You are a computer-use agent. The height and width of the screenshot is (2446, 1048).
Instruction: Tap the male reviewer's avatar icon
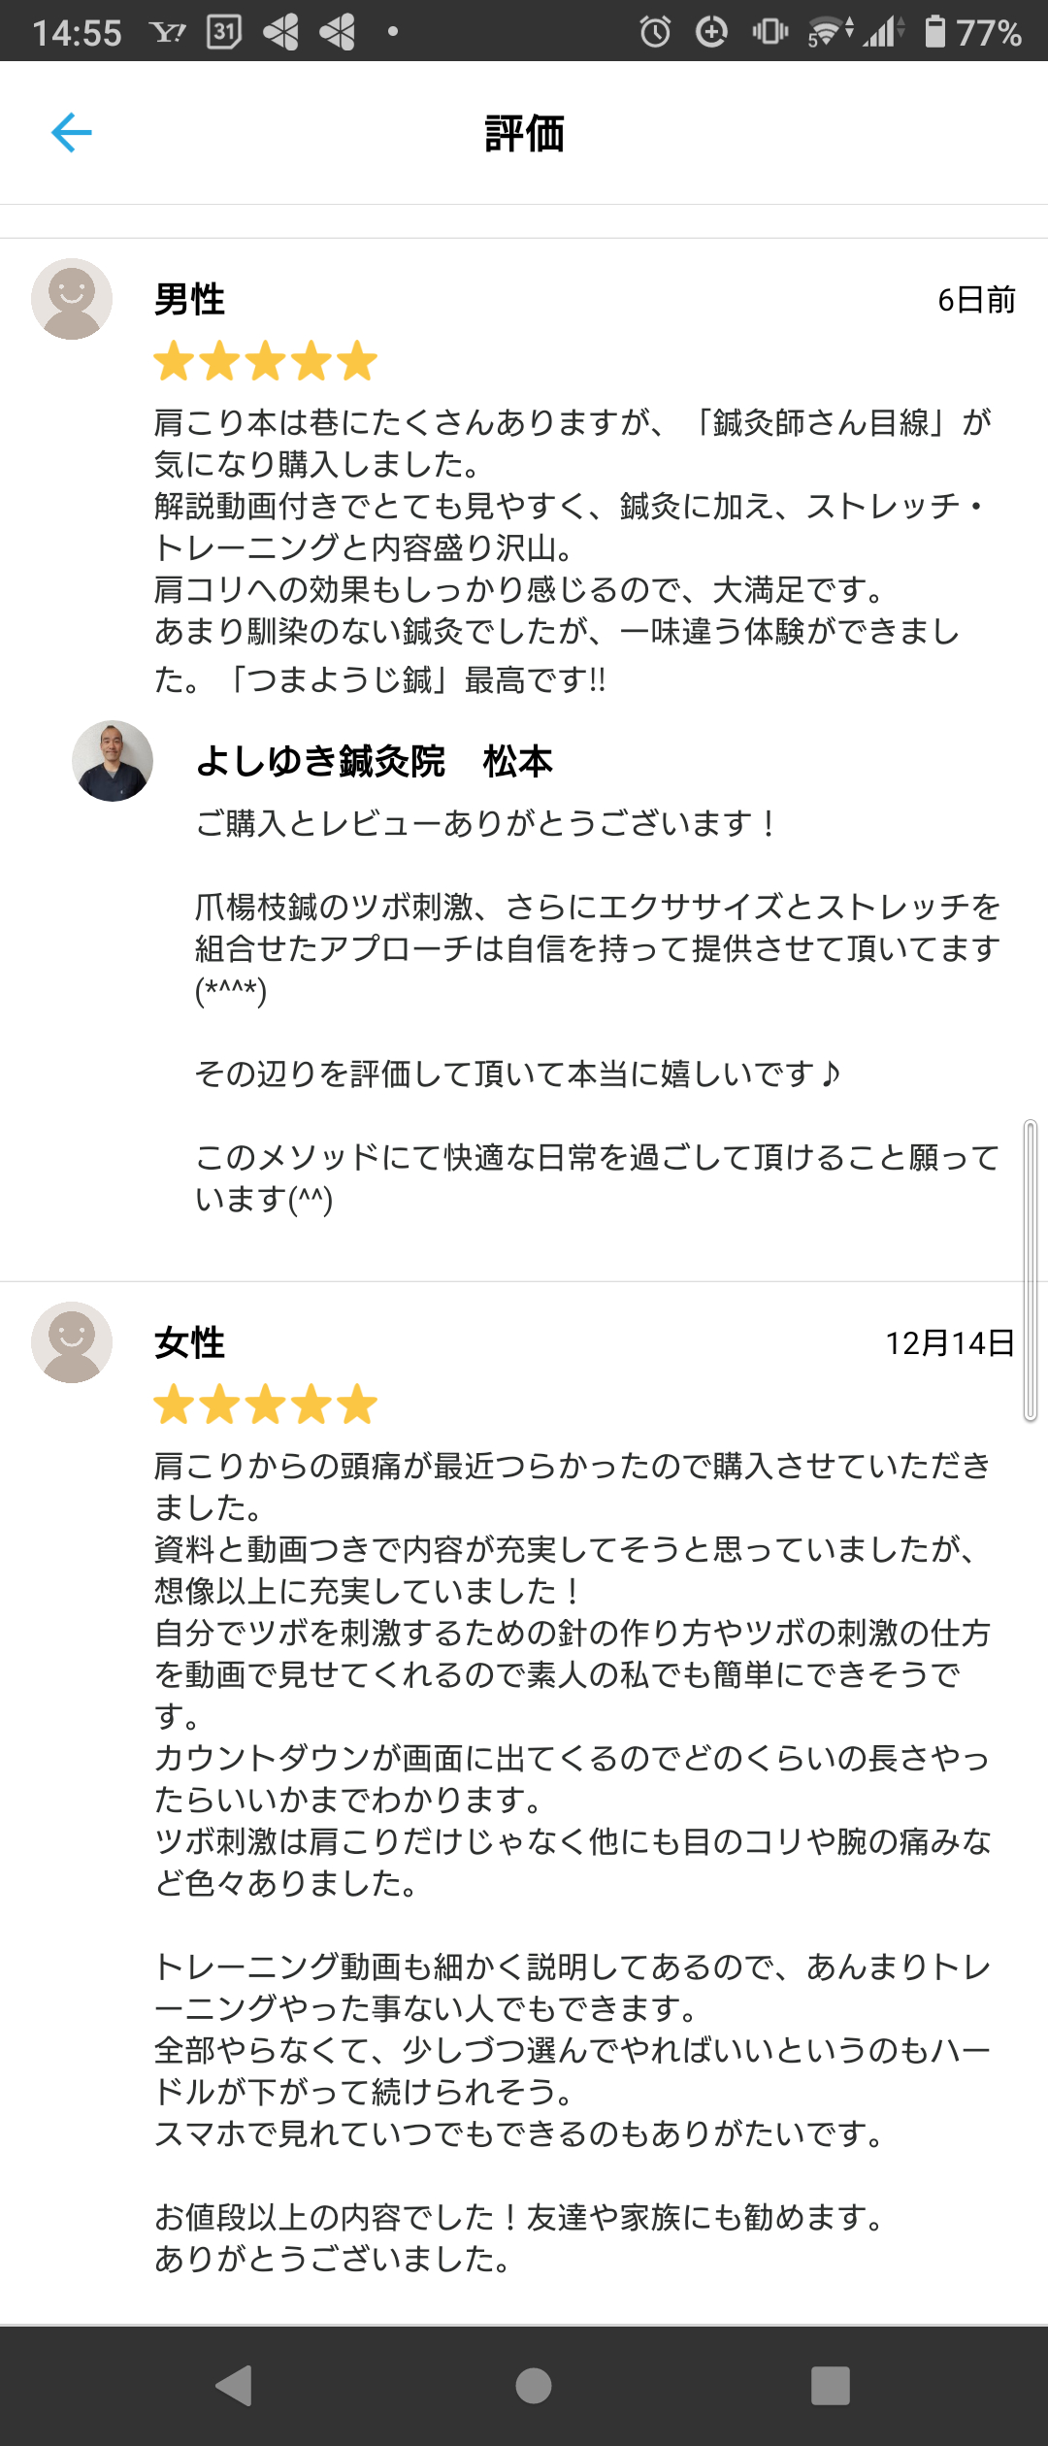point(72,299)
